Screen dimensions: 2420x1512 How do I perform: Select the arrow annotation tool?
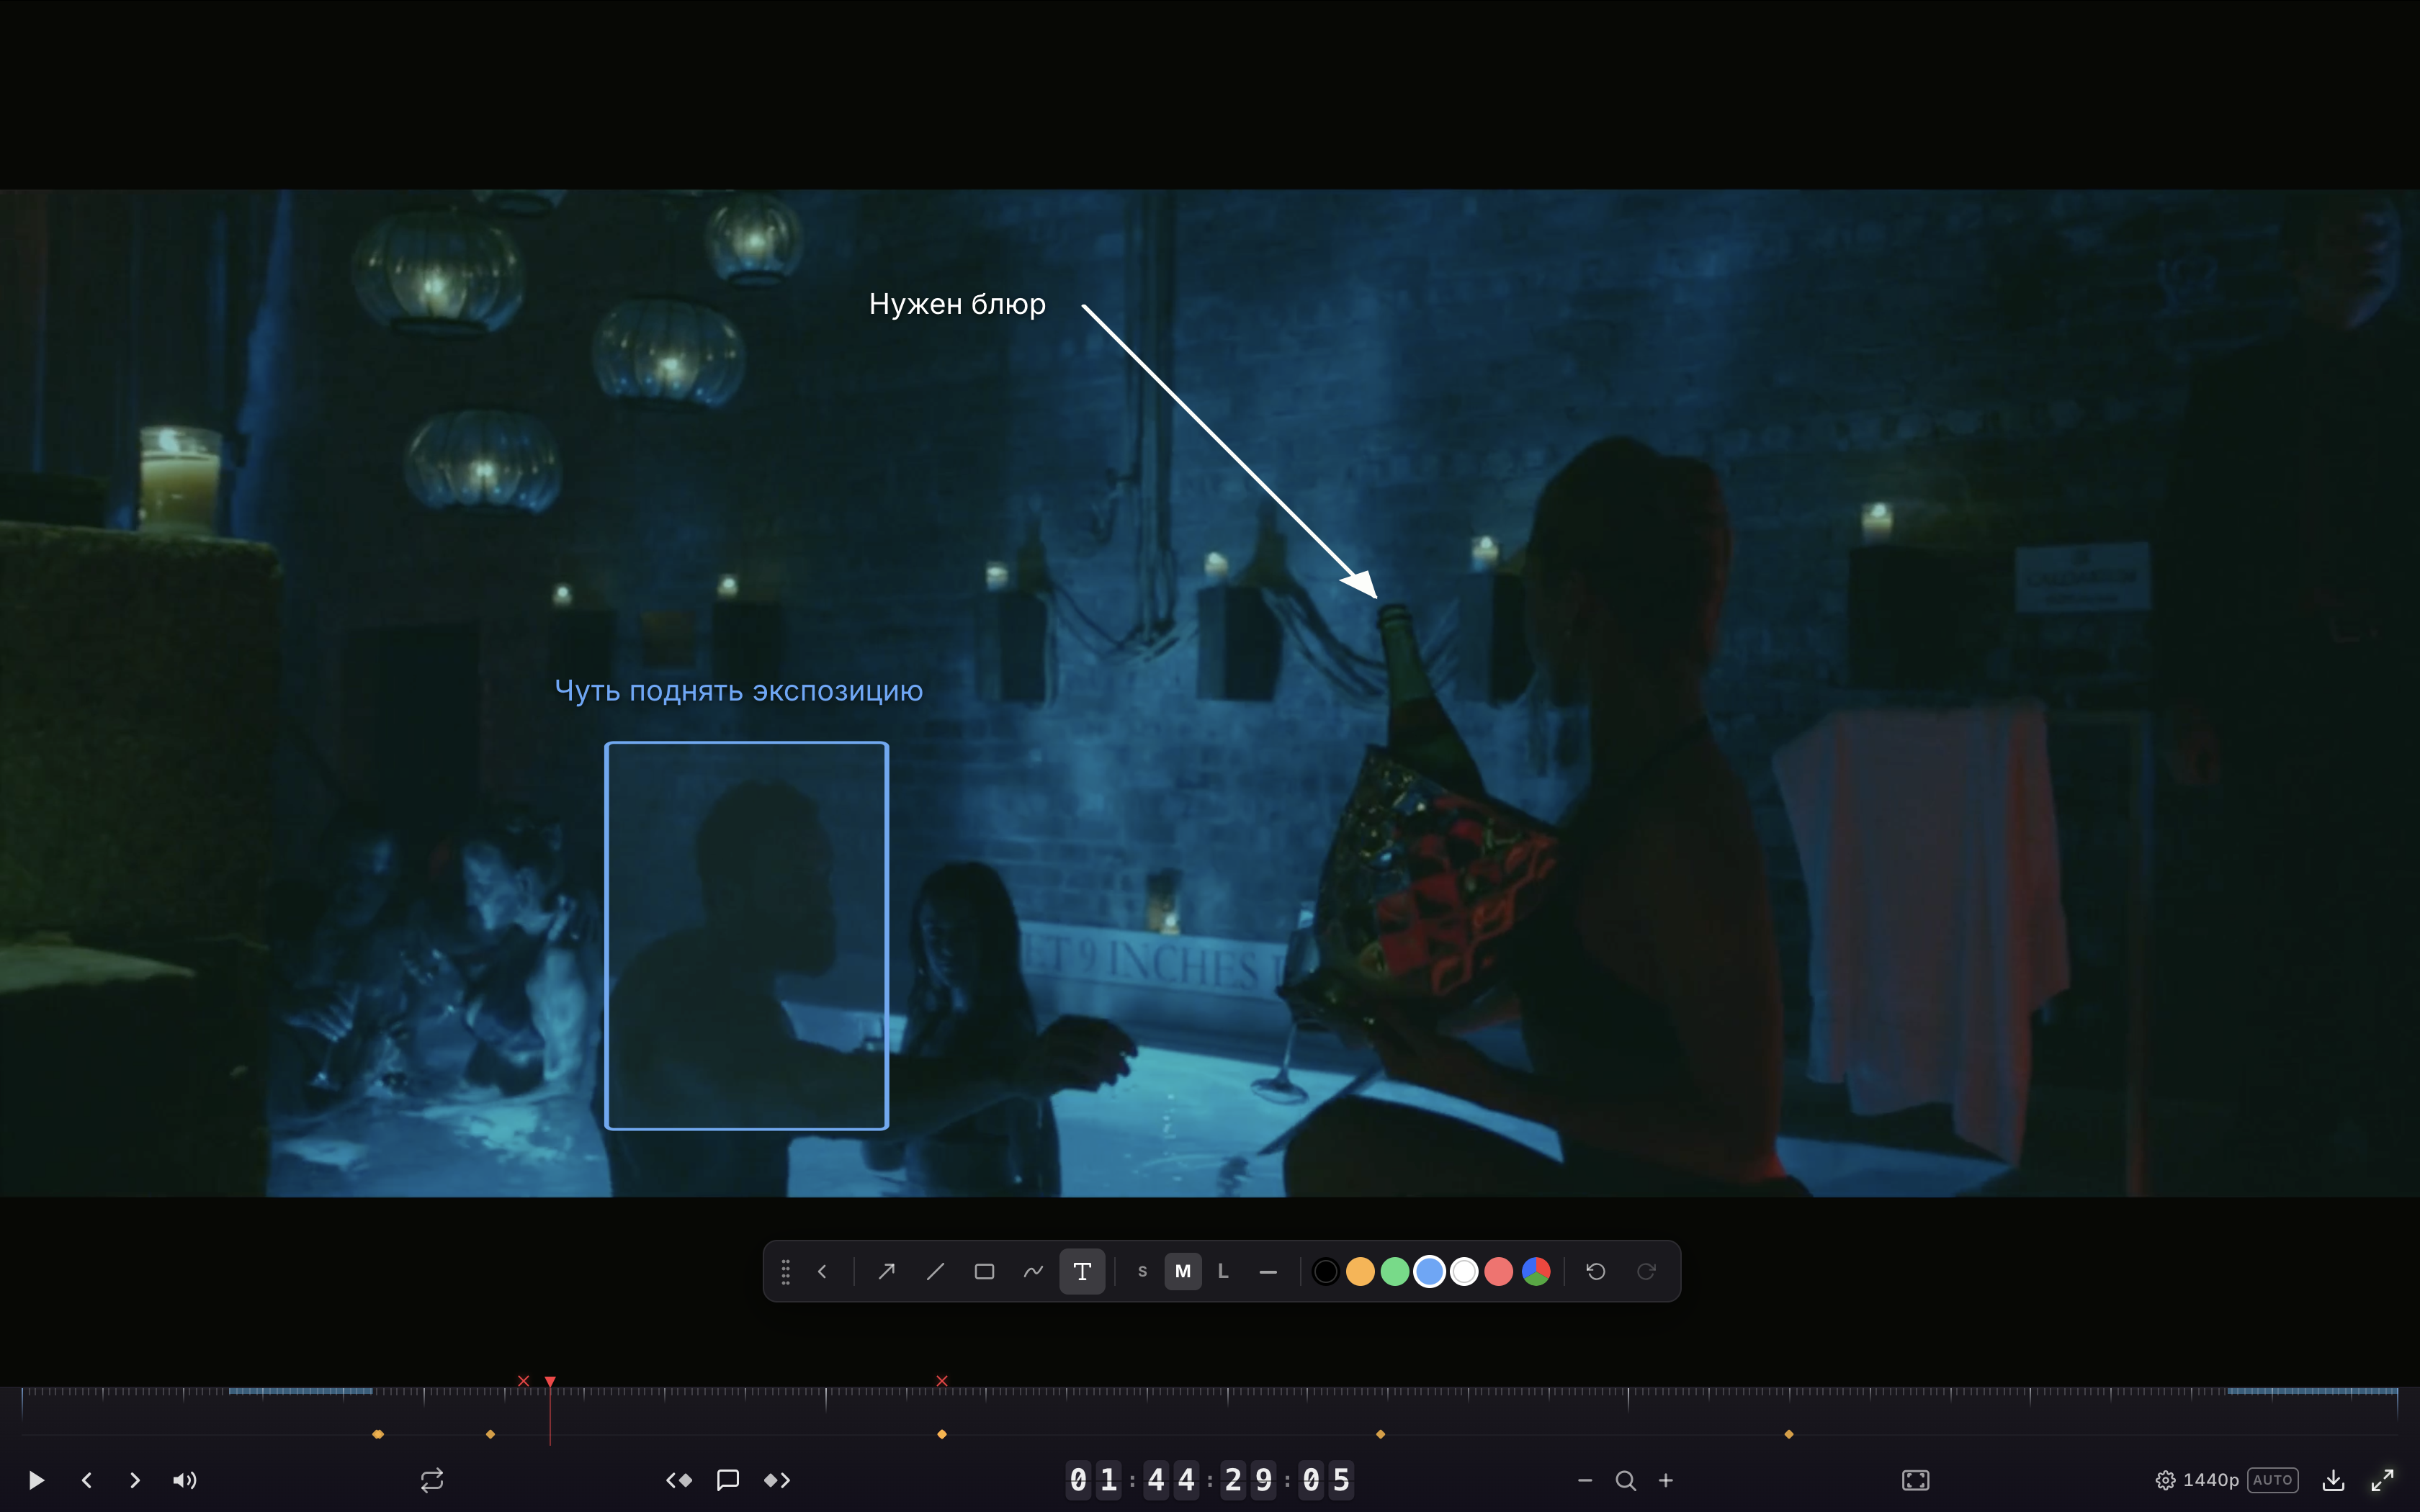pyautogui.click(x=886, y=1271)
